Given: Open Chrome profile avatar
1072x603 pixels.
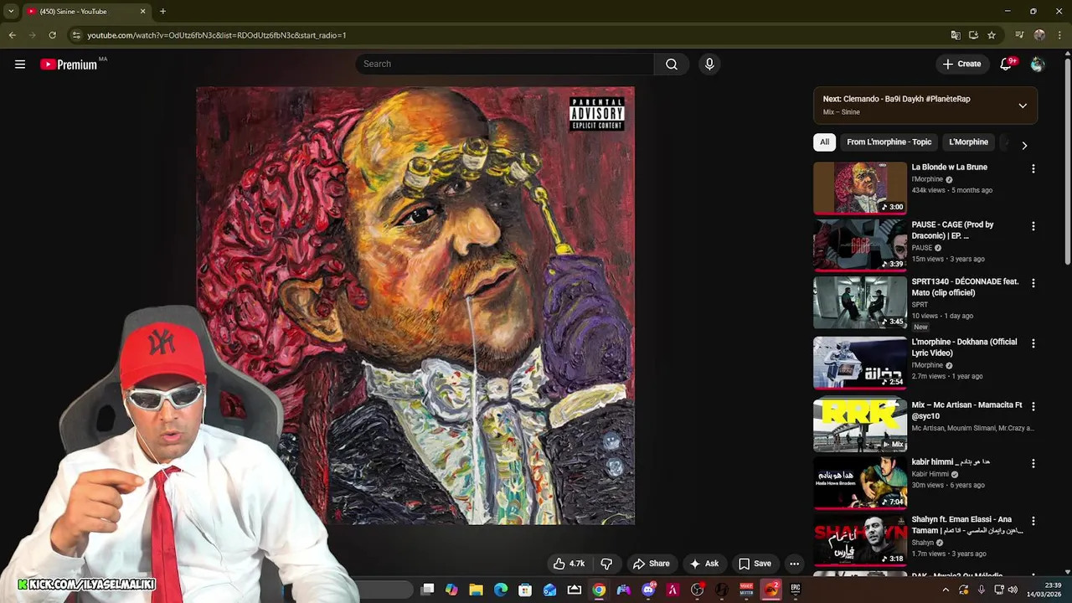Looking at the screenshot, I should [1039, 35].
